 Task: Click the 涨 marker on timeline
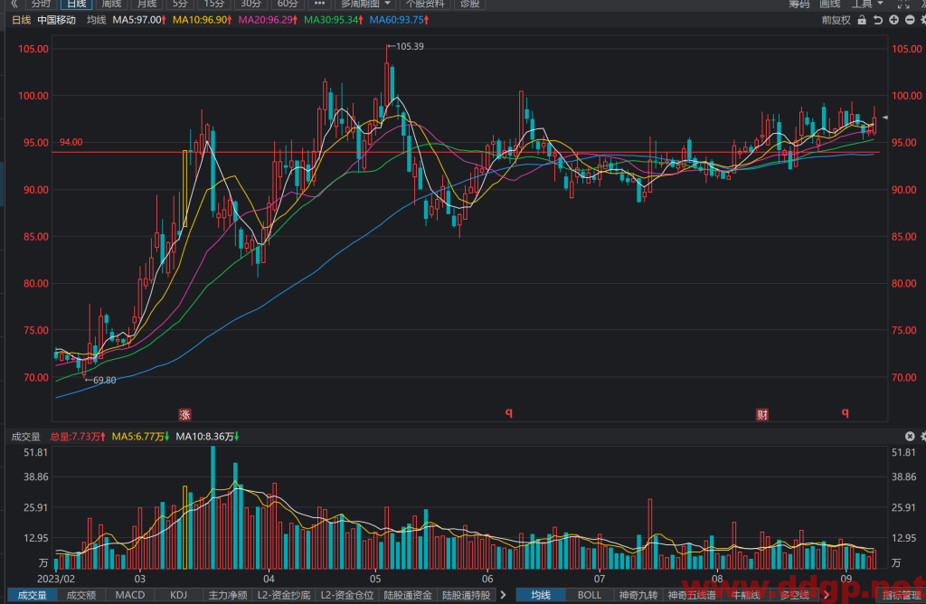point(184,414)
